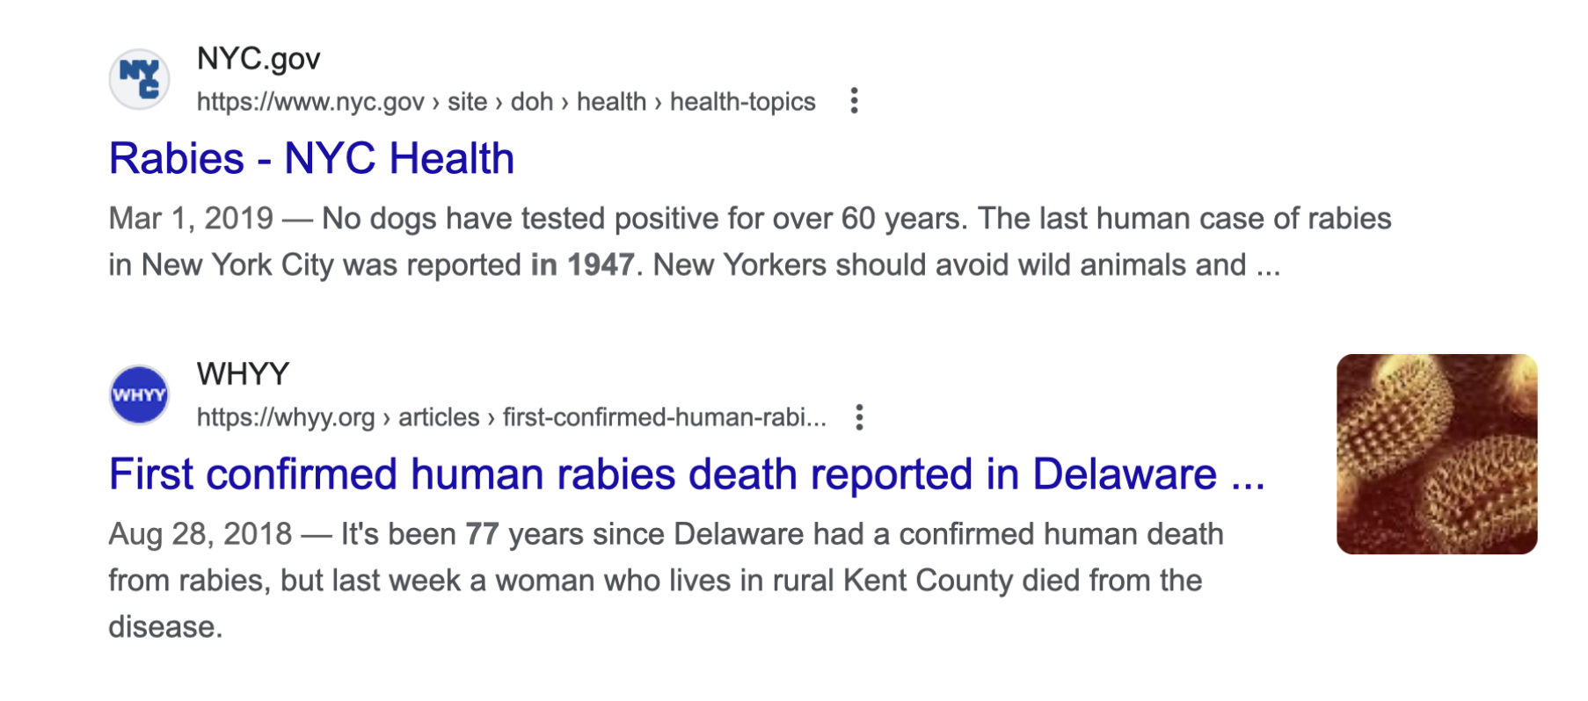Viewport: 1588px width, 701px height.
Task: Click the bold 'in 1947' snippet text
Action: point(582,265)
